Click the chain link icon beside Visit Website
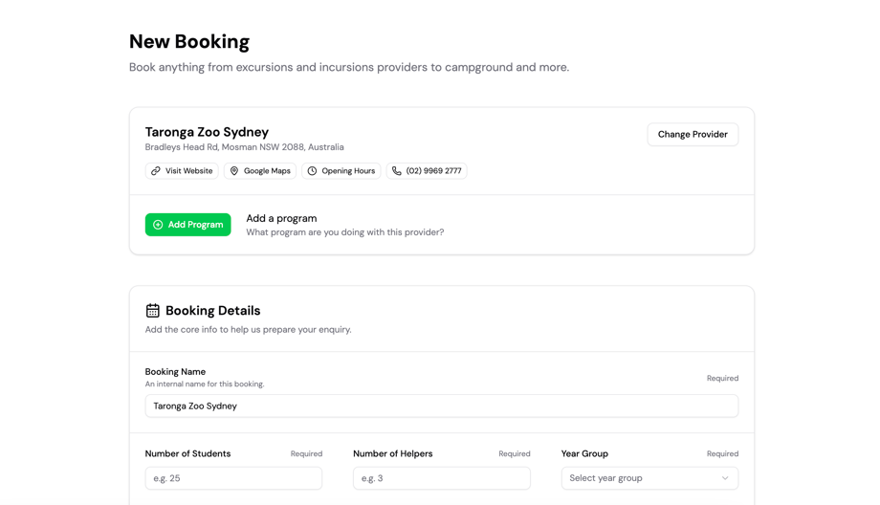This screenshot has width=880, height=505. click(x=156, y=171)
